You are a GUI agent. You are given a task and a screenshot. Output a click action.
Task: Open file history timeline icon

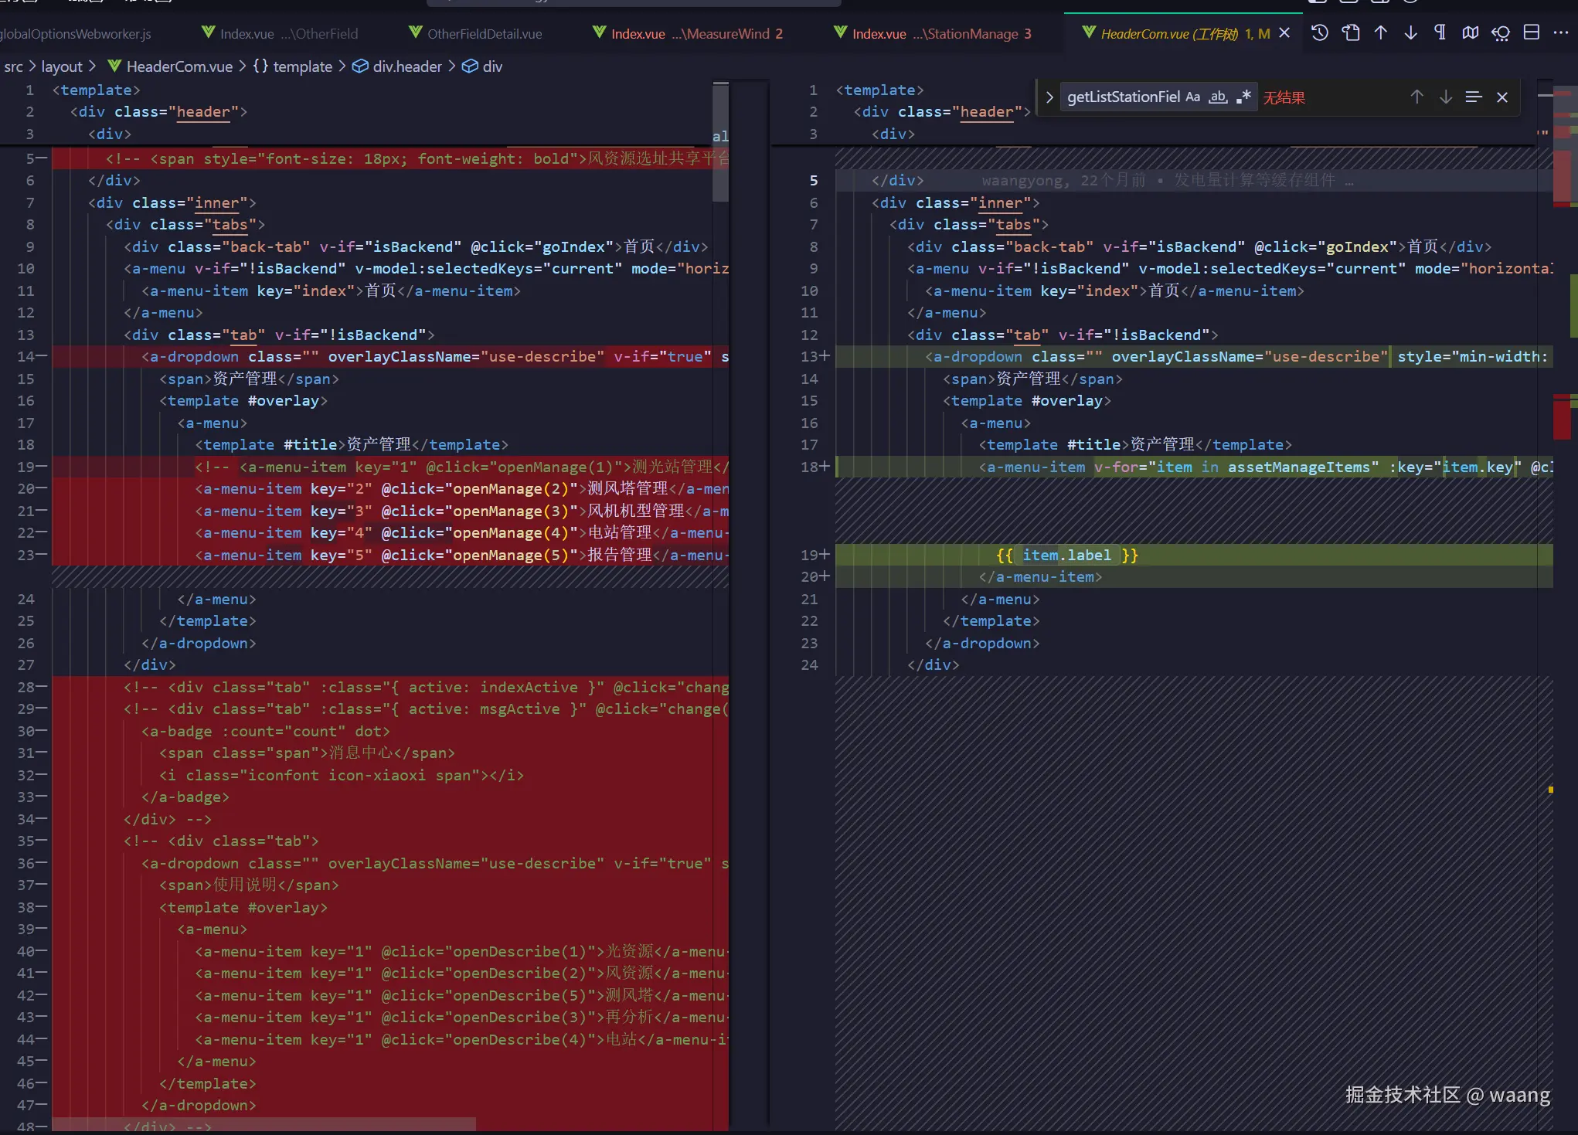[x=1320, y=32]
